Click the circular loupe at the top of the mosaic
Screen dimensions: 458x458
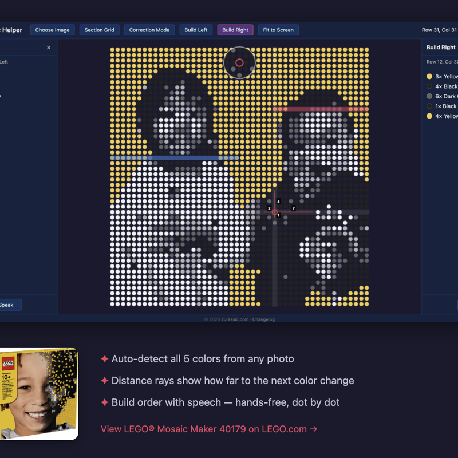pyautogui.click(x=240, y=63)
